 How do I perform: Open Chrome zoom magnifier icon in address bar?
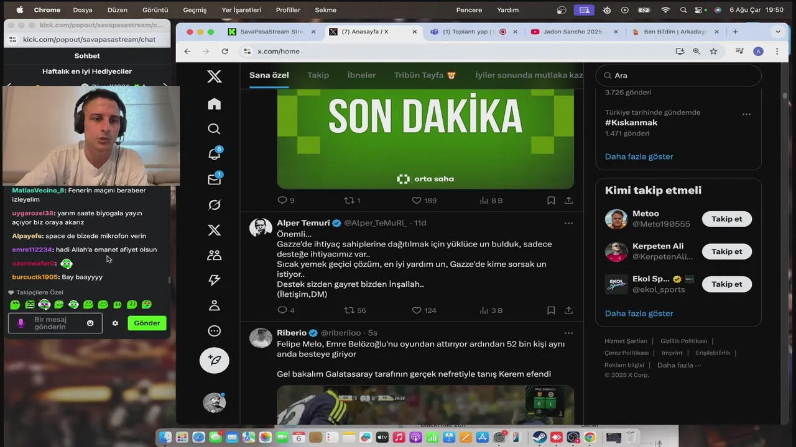tap(696, 52)
